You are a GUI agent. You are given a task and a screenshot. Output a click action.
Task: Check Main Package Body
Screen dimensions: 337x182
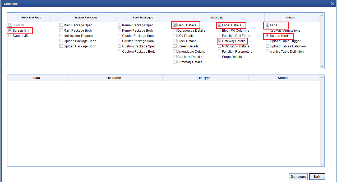(x=61, y=31)
